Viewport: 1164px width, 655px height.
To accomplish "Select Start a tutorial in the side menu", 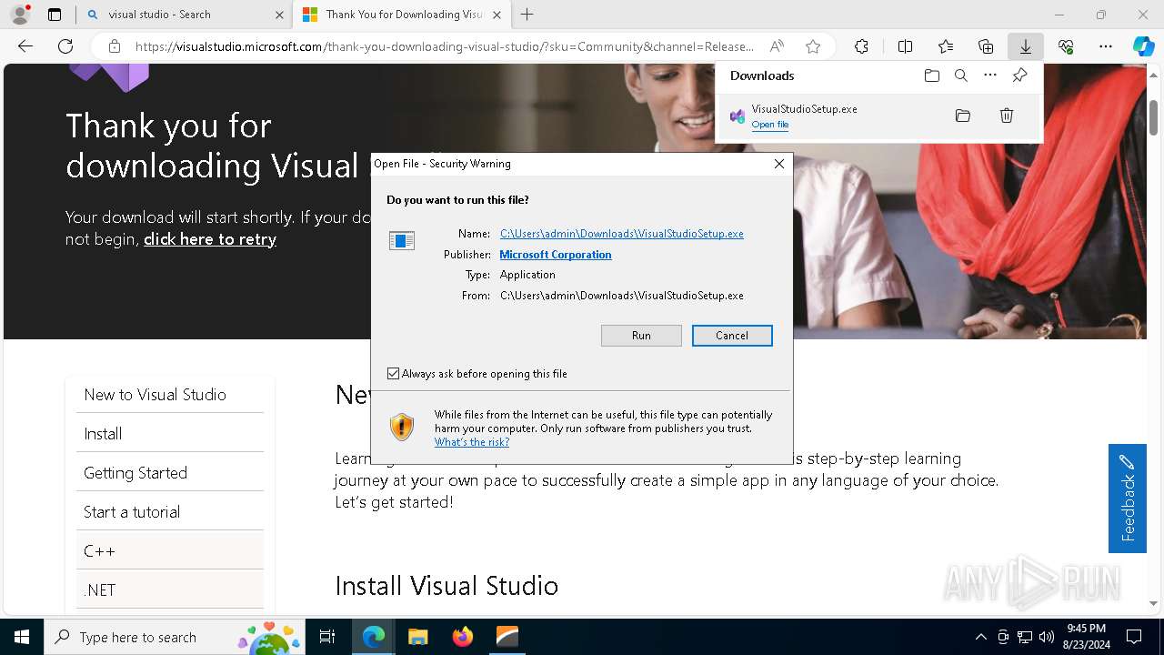I will 170,512.
